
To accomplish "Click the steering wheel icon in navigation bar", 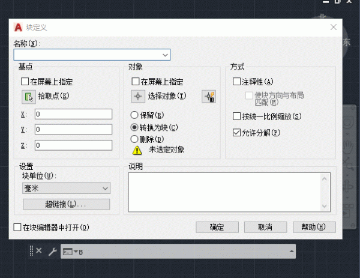I will coord(347,124).
